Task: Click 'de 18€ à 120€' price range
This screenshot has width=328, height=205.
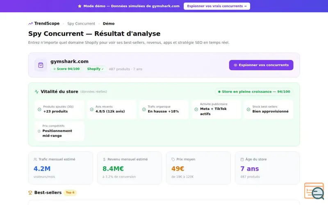Action: pos(182,177)
